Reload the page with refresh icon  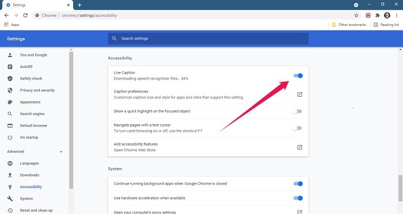(x=25, y=16)
